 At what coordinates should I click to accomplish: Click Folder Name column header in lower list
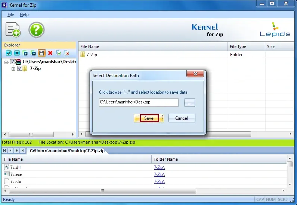[219, 159]
